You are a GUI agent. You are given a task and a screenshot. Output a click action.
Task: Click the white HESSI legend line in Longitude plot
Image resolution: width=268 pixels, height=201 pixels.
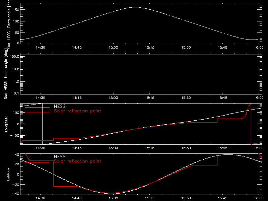click(37, 108)
